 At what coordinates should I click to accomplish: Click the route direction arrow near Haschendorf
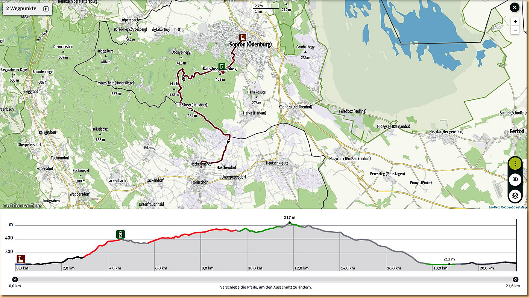[x=228, y=142]
